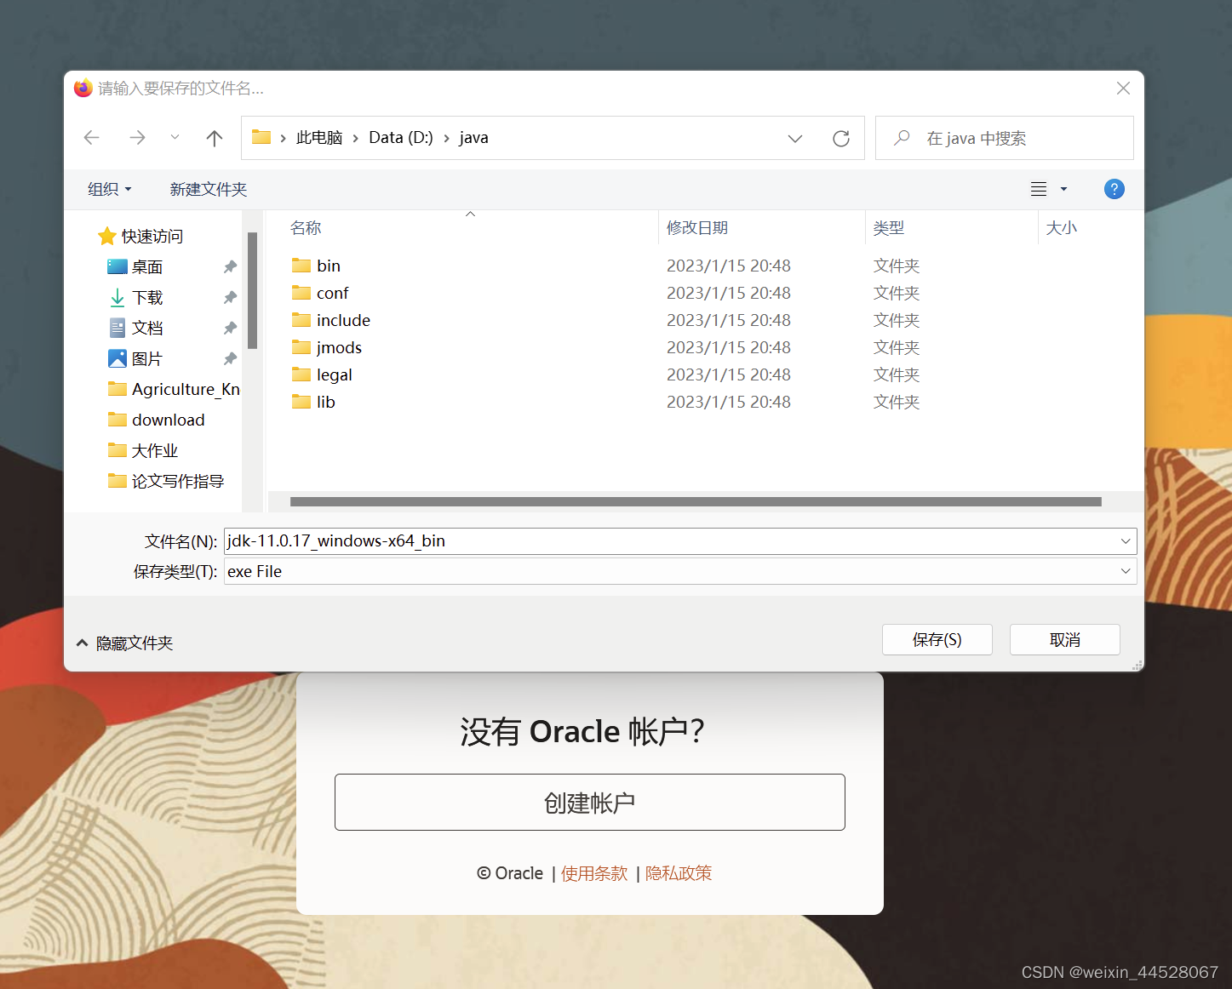Screen dimensions: 1232x989
Task: Select the lib folder
Action: 325,402
